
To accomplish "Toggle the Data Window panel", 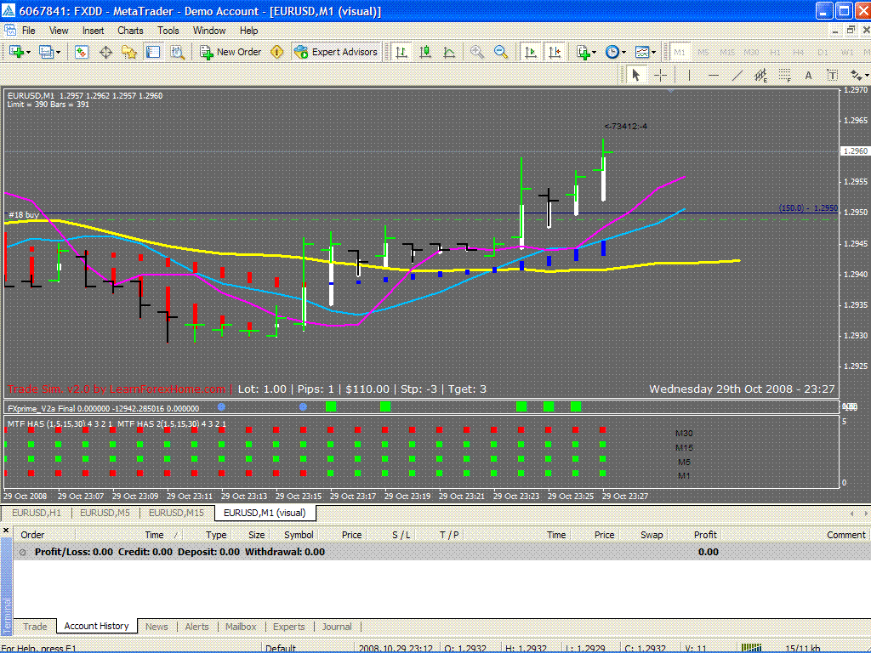I will [105, 52].
